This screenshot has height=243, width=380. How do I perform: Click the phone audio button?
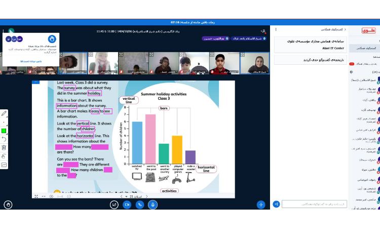140,205
